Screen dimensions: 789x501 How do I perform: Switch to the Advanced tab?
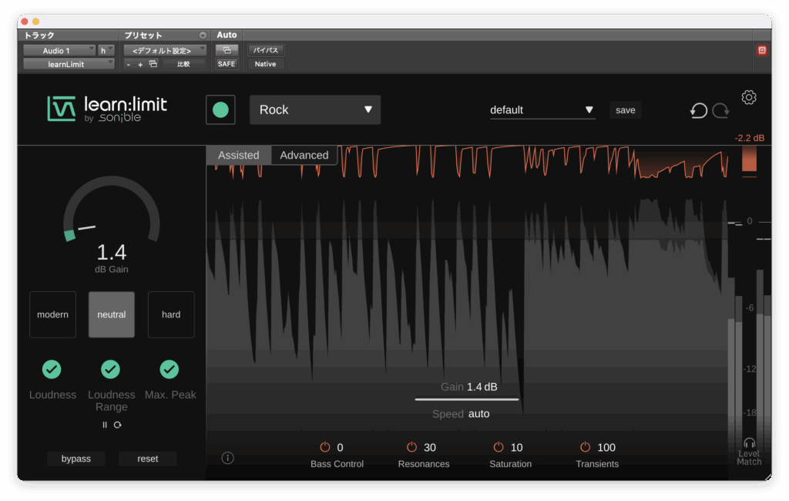tap(304, 155)
